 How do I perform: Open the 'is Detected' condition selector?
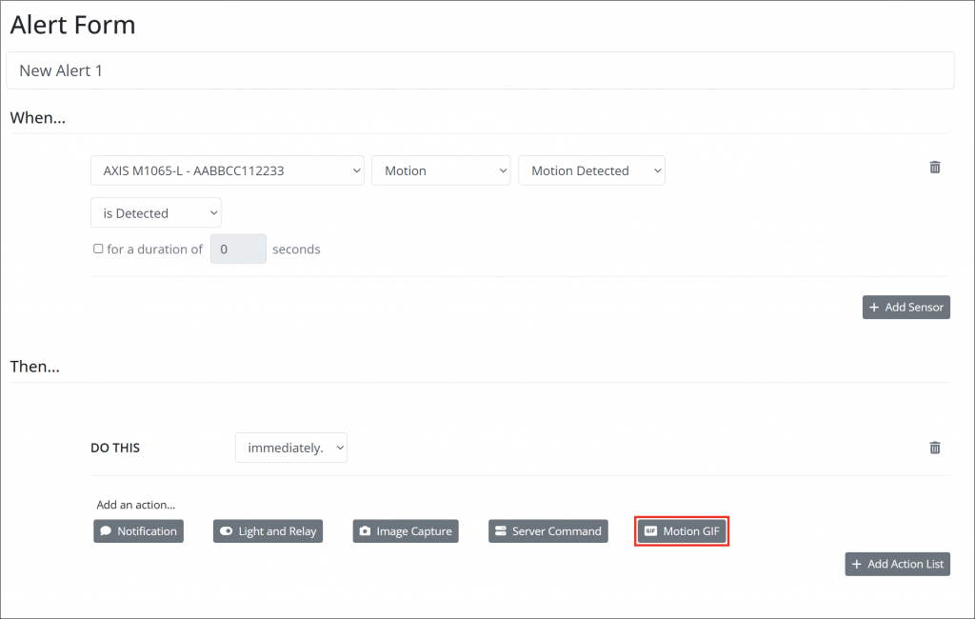[x=155, y=211]
